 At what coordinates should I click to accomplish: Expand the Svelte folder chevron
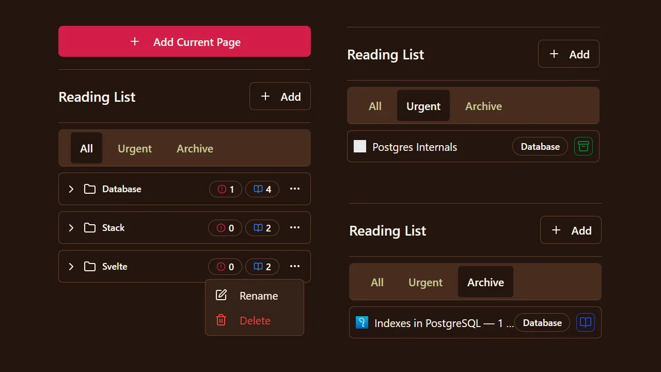pos(71,267)
